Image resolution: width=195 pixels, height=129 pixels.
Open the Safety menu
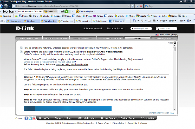click(x=172, y=21)
